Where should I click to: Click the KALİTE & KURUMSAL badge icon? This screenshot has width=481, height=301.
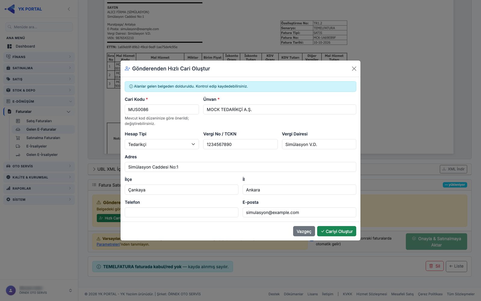point(8,177)
